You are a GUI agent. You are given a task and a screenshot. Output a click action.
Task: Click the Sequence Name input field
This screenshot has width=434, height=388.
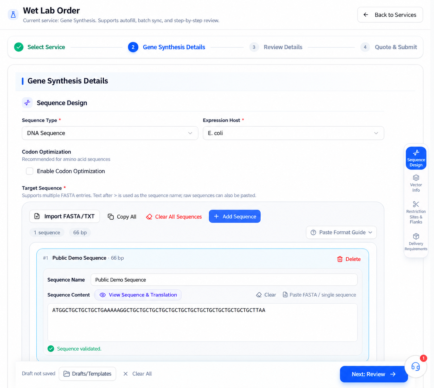tap(224, 280)
